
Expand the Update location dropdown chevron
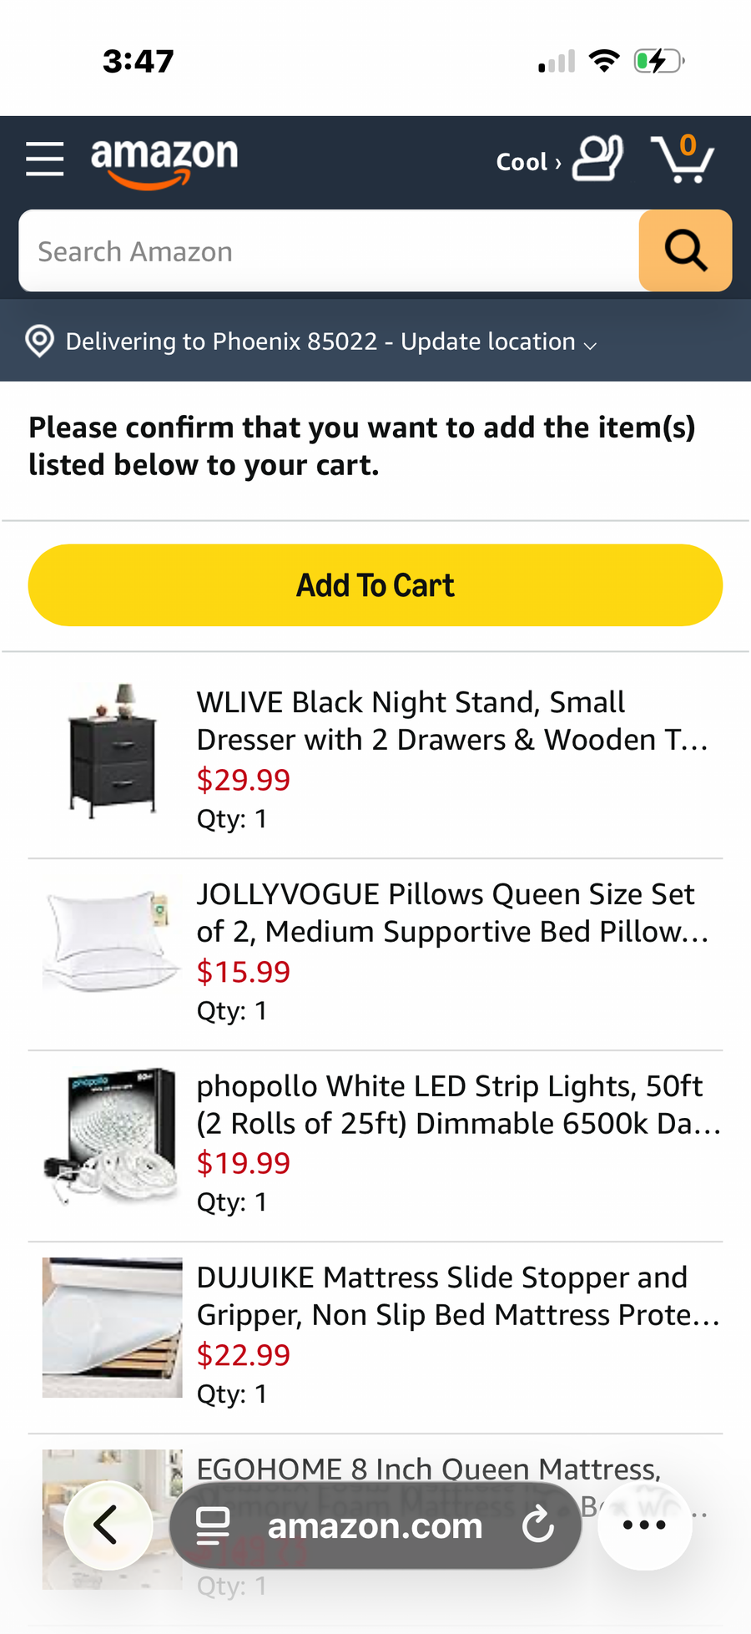(591, 345)
